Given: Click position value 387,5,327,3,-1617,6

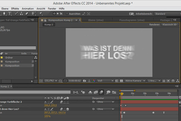Looking at the screenshot, I should coord(55,113).
